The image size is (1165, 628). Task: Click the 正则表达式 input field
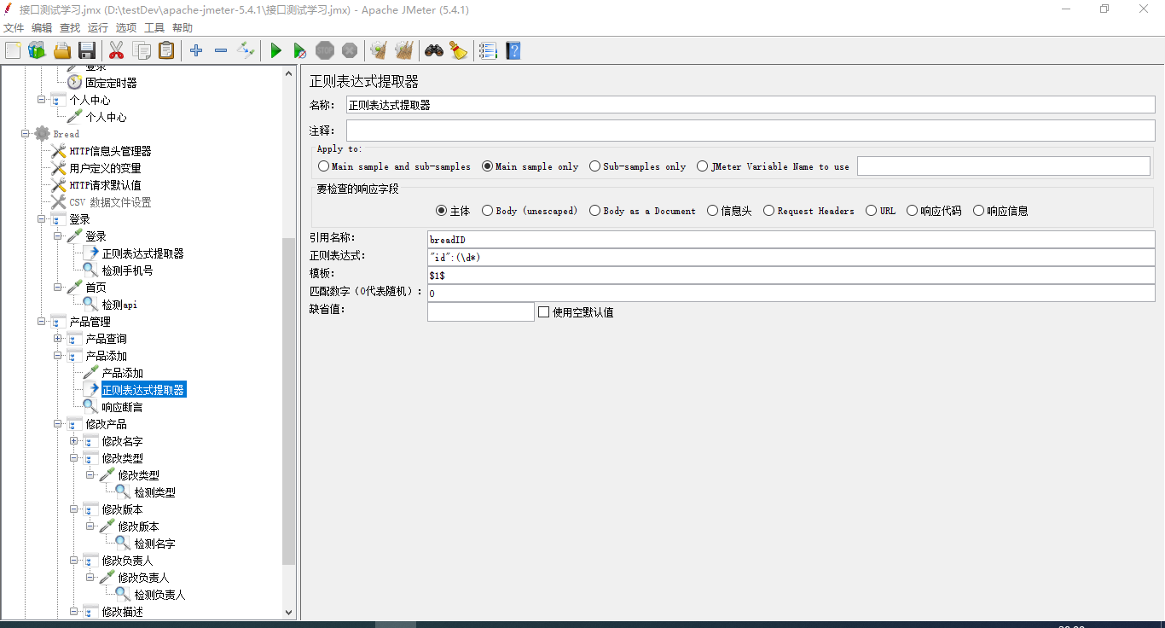791,258
